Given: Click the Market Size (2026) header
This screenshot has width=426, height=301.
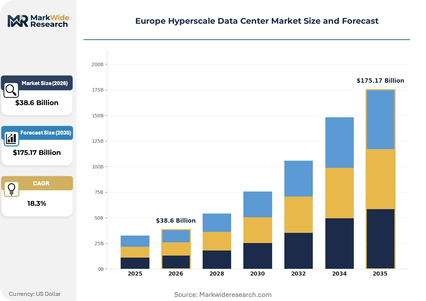Looking at the screenshot, I should (x=45, y=83).
